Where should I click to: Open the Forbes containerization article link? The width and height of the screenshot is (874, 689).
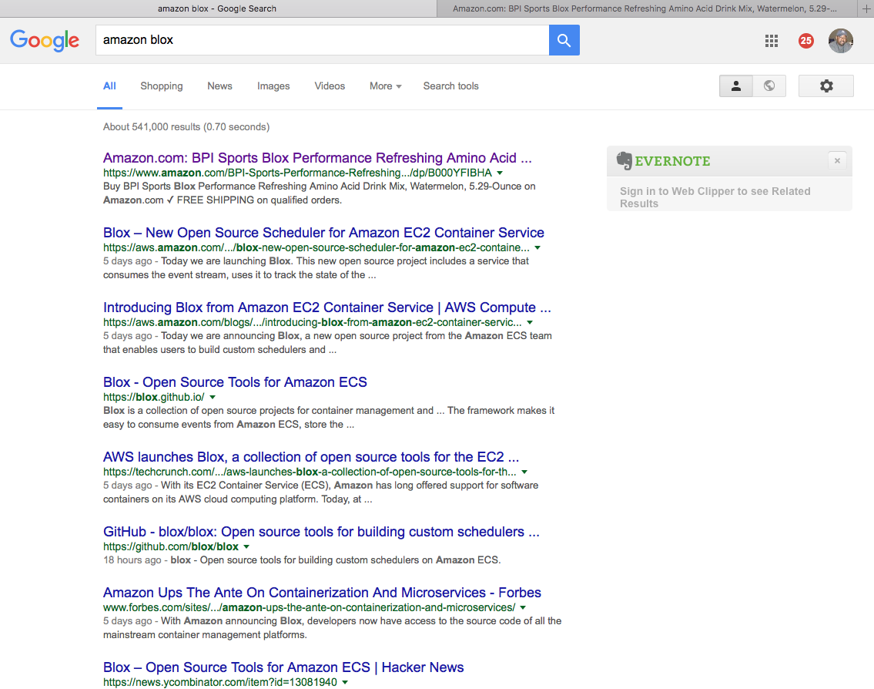coord(322,593)
